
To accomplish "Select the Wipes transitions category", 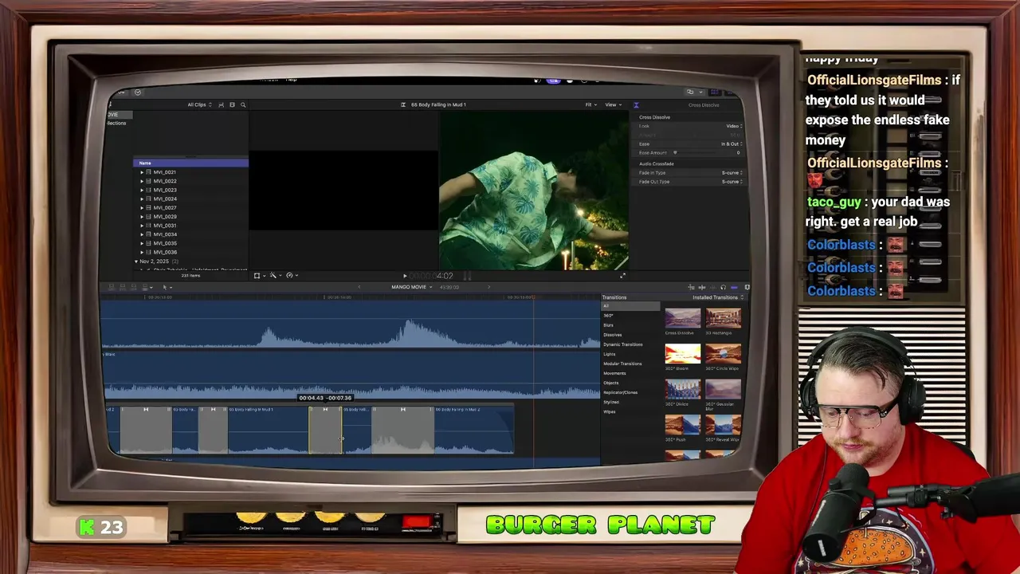I will tap(609, 411).
